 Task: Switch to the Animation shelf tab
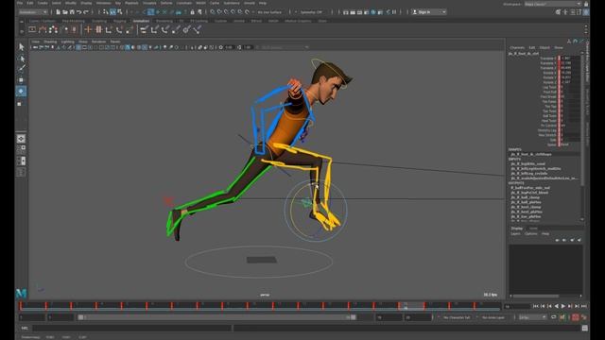(141, 21)
